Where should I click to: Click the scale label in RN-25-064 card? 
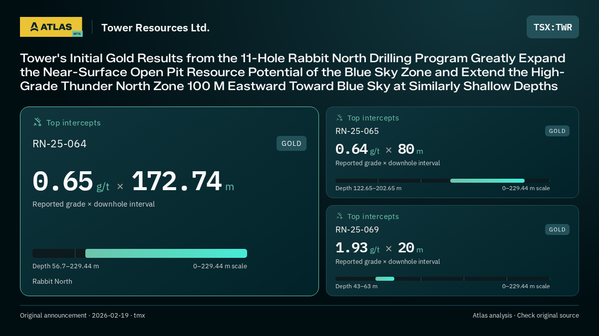tap(220, 266)
